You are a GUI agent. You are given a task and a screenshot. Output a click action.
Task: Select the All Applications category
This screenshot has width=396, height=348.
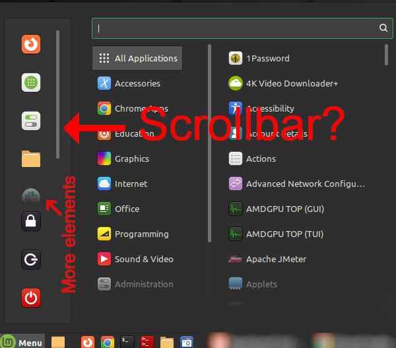pos(137,58)
